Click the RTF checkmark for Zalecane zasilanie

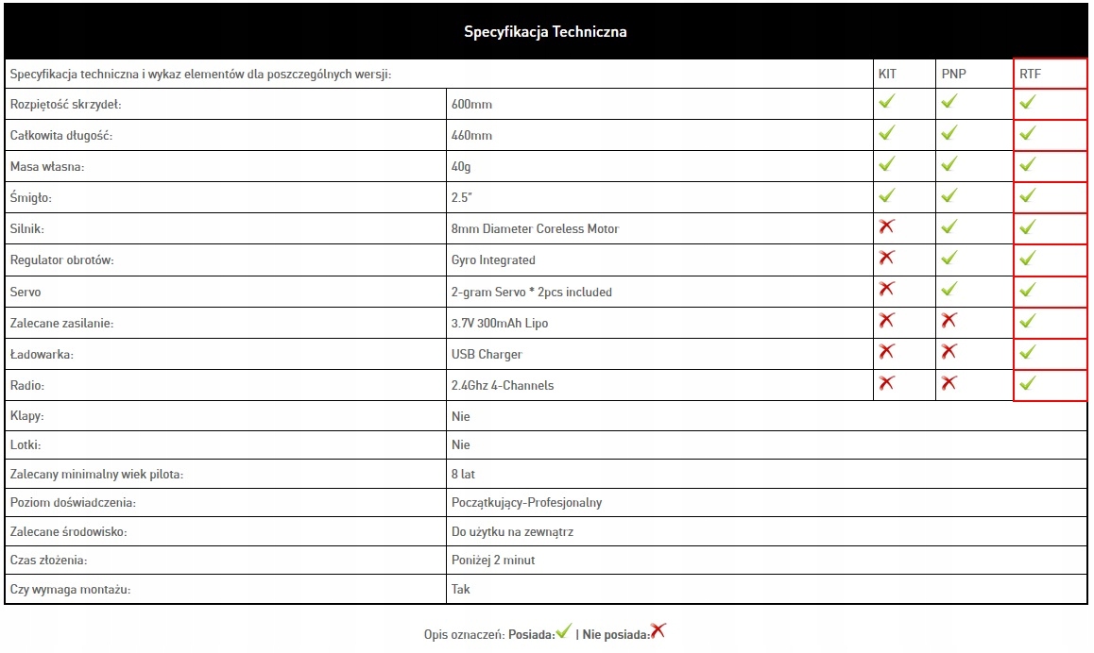point(1028,321)
